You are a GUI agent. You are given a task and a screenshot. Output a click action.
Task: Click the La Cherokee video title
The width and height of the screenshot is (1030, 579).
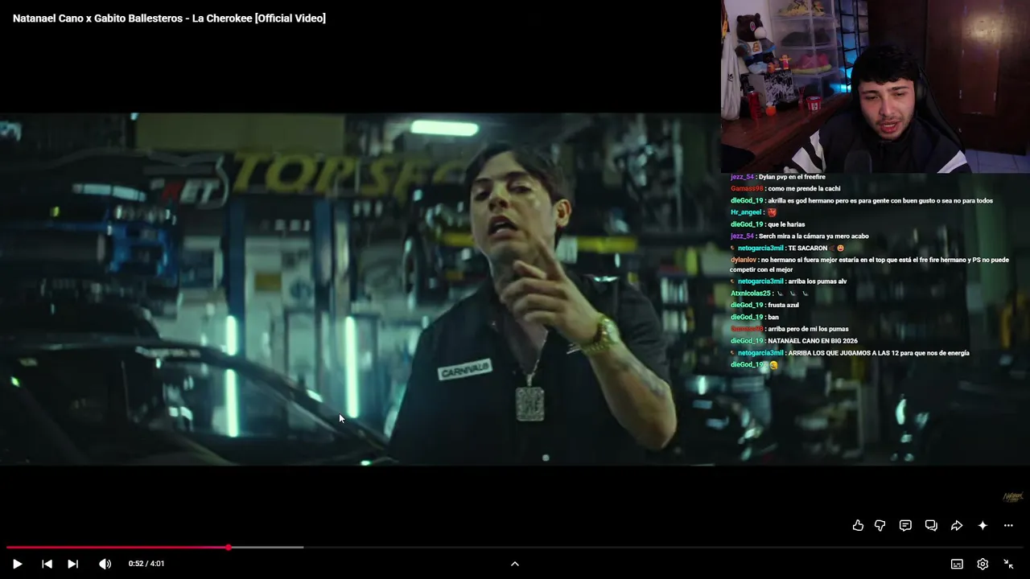point(169,18)
